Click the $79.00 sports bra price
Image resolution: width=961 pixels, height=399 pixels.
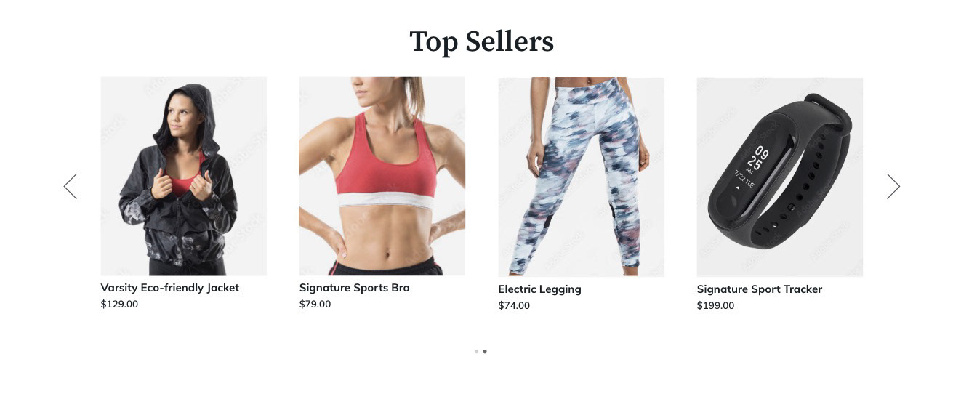(x=315, y=305)
